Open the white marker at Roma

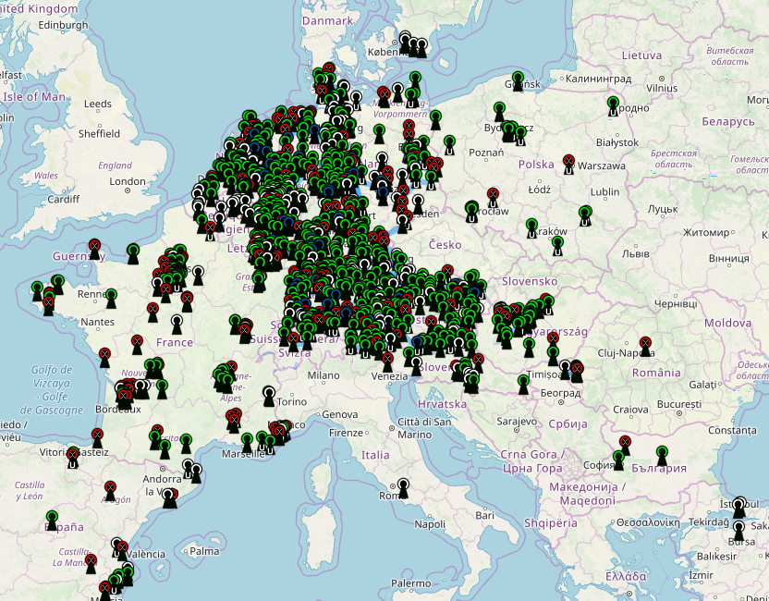coord(403,488)
